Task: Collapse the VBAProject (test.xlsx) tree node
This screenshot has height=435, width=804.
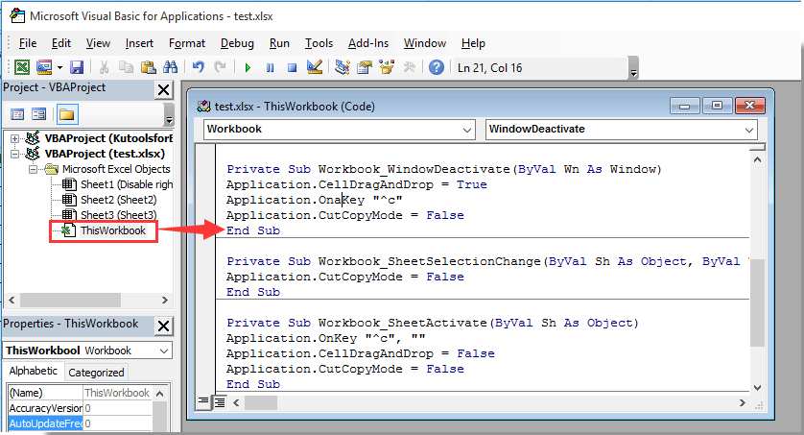Action: [x=12, y=154]
